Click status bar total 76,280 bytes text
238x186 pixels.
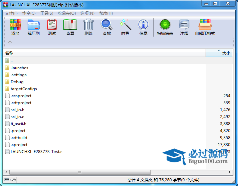(x=163, y=180)
